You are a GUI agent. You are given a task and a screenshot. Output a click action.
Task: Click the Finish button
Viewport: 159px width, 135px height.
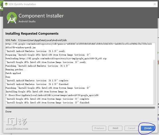[x=148, y=128]
